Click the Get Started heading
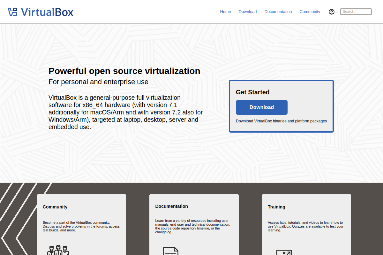The width and height of the screenshot is (383, 255). pos(252,92)
